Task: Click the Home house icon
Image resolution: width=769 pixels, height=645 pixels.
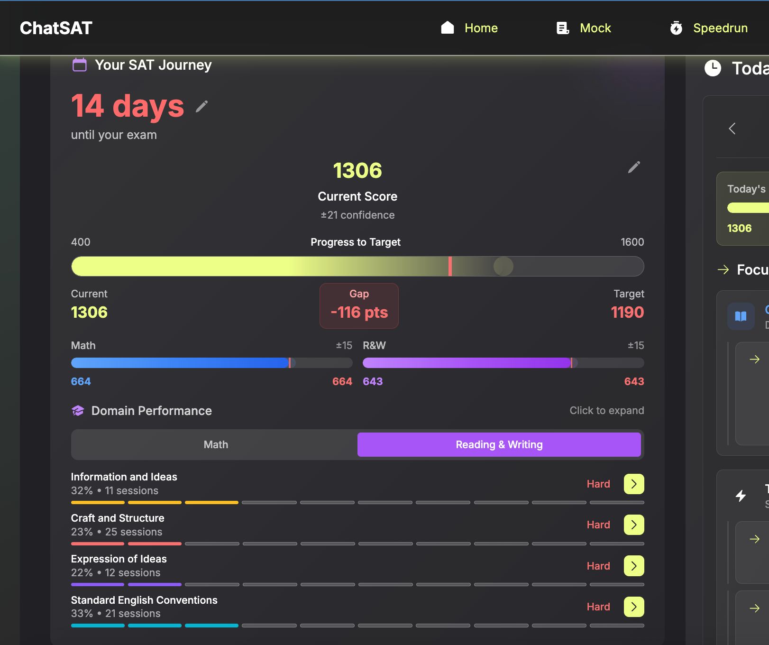Action: click(x=447, y=28)
